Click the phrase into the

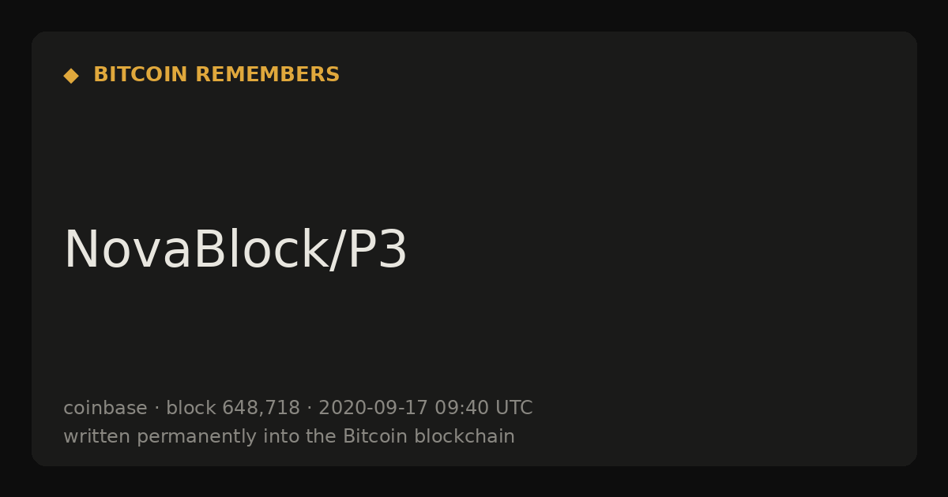tap(299, 436)
